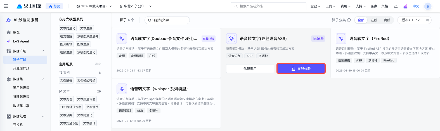Click the LAS Agent sparkle icon

coord(9,41)
